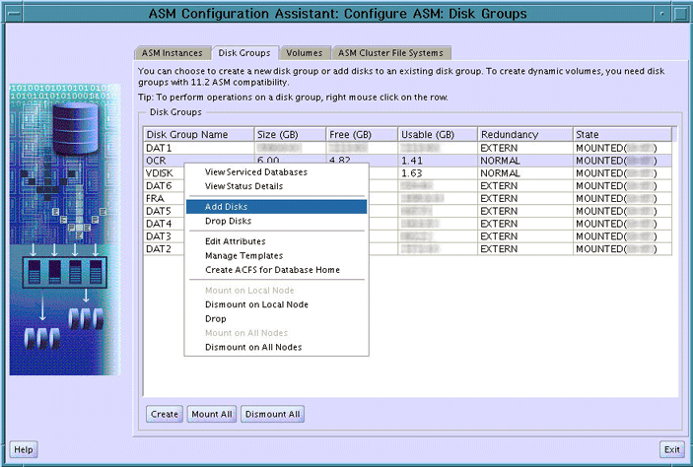
Task: Select View Status Details menu entry
Action: [x=243, y=186]
